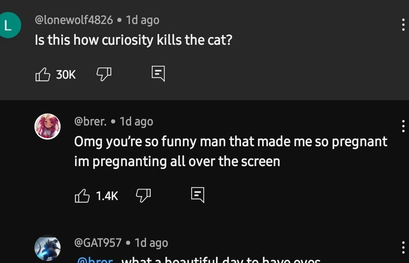View @GAT957 profile picture
Image resolution: width=409 pixels, height=263 pixels.
click(48, 248)
